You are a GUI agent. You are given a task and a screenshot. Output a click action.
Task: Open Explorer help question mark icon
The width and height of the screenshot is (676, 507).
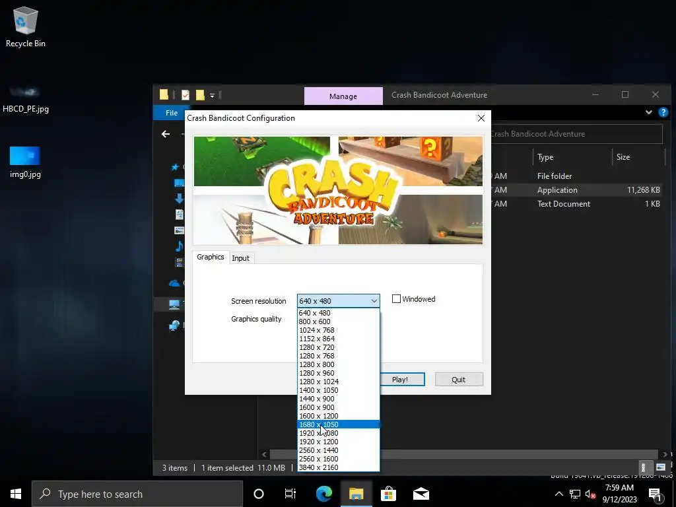click(x=663, y=112)
